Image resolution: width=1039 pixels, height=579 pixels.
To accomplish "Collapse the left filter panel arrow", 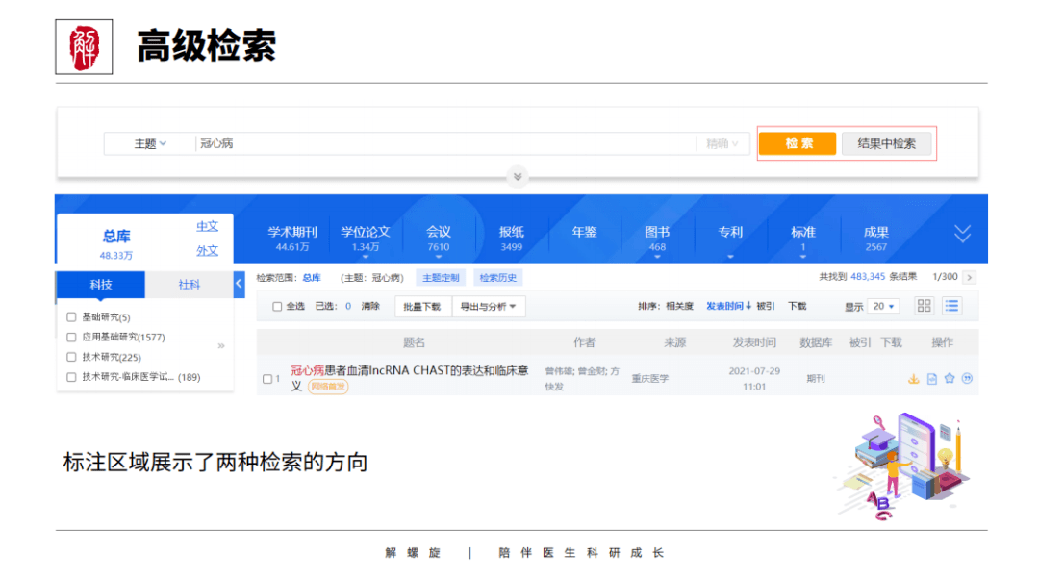I will 240,284.
